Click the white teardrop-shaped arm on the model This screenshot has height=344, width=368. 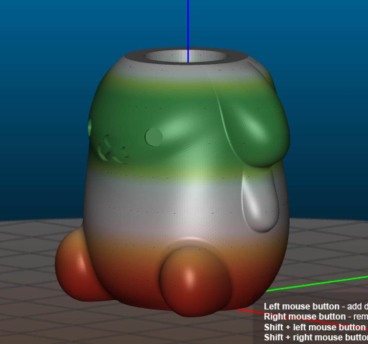260,199
